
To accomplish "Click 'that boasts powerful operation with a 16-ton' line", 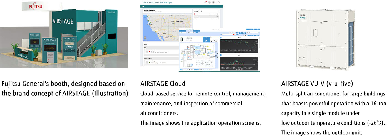I will coord(334,104).
